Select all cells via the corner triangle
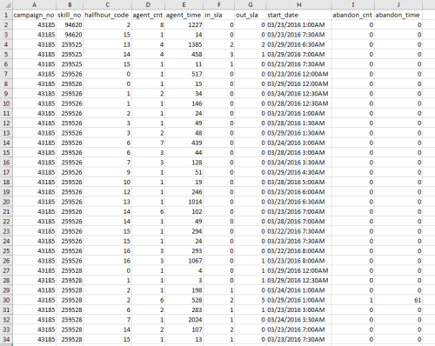435x346 pixels. 6,5
